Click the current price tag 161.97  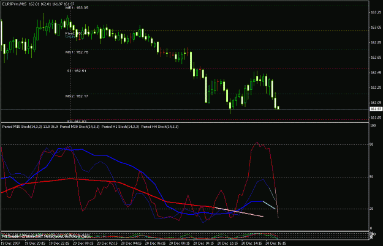click(x=376, y=109)
